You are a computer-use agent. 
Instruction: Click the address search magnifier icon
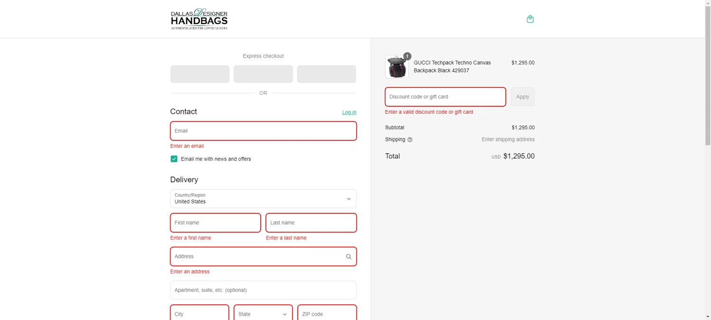pos(348,256)
